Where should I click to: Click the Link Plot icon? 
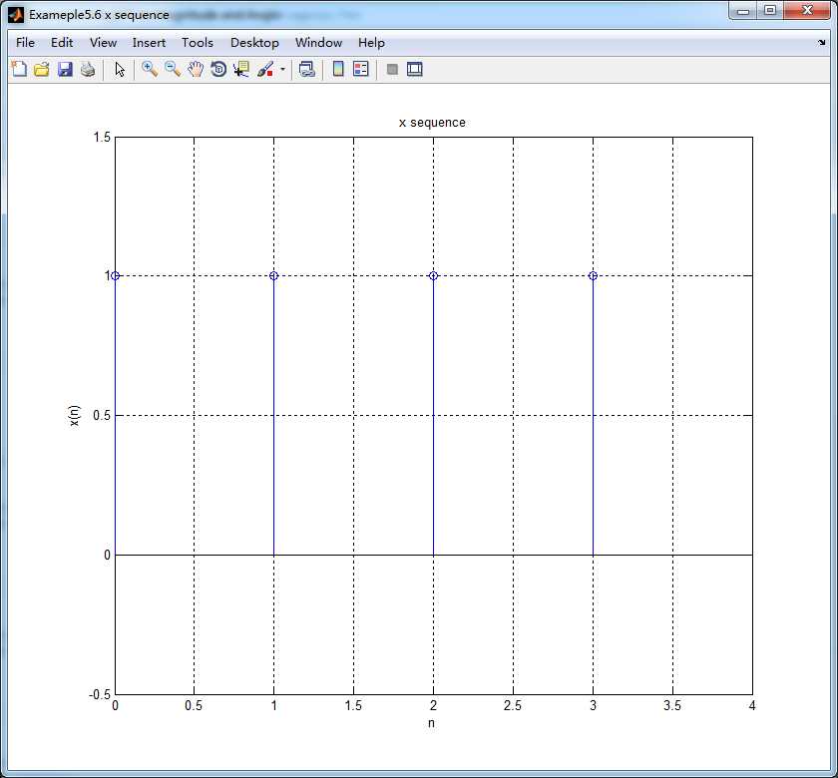(307, 69)
